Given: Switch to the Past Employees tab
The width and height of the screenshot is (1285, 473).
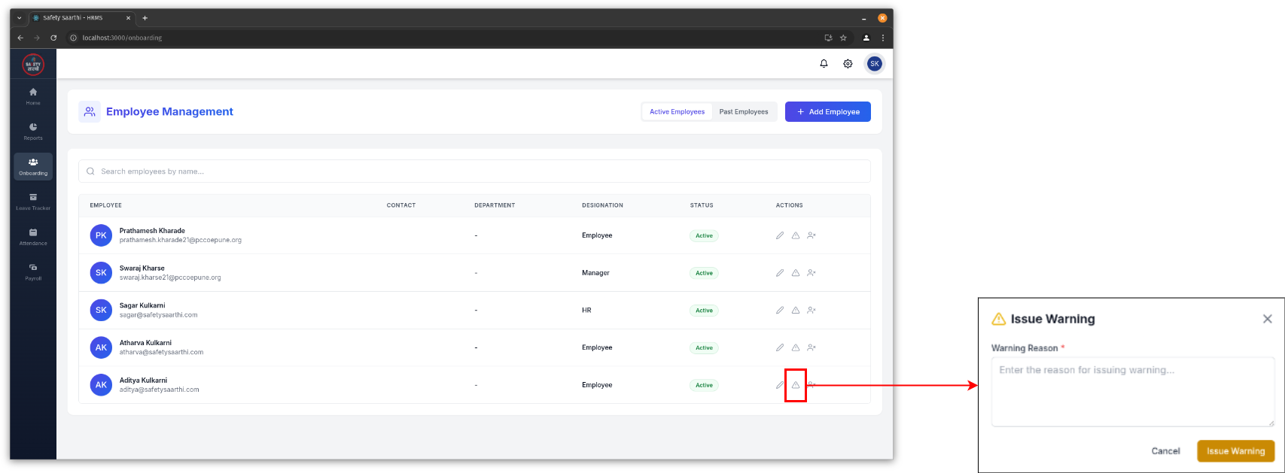Looking at the screenshot, I should (743, 112).
